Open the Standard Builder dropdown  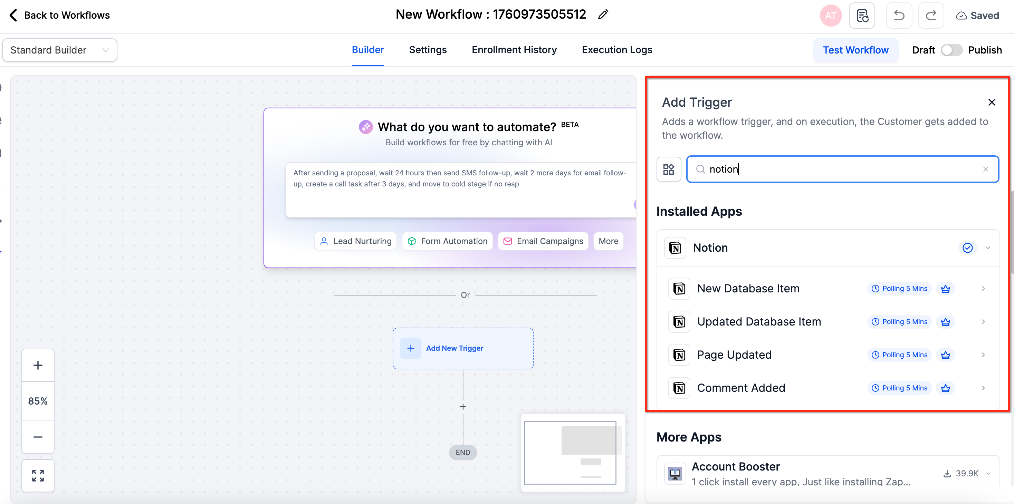(59, 50)
